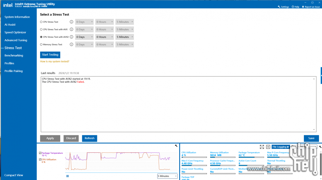Image resolution: width=322 pixels, height=180 pixels.
Task: Click the CPU Utilization progress bar
Action: point(194,157)
